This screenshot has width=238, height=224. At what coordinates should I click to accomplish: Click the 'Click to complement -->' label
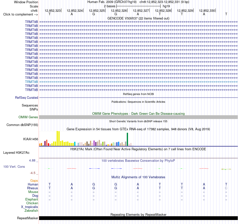pos(21,14)
